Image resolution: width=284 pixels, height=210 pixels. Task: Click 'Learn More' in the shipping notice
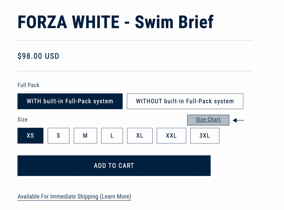pyautogui.click(x=116, y=196)
